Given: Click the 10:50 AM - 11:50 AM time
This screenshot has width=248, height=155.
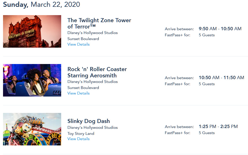Looking at the screenshot, I should click(221, 78).
